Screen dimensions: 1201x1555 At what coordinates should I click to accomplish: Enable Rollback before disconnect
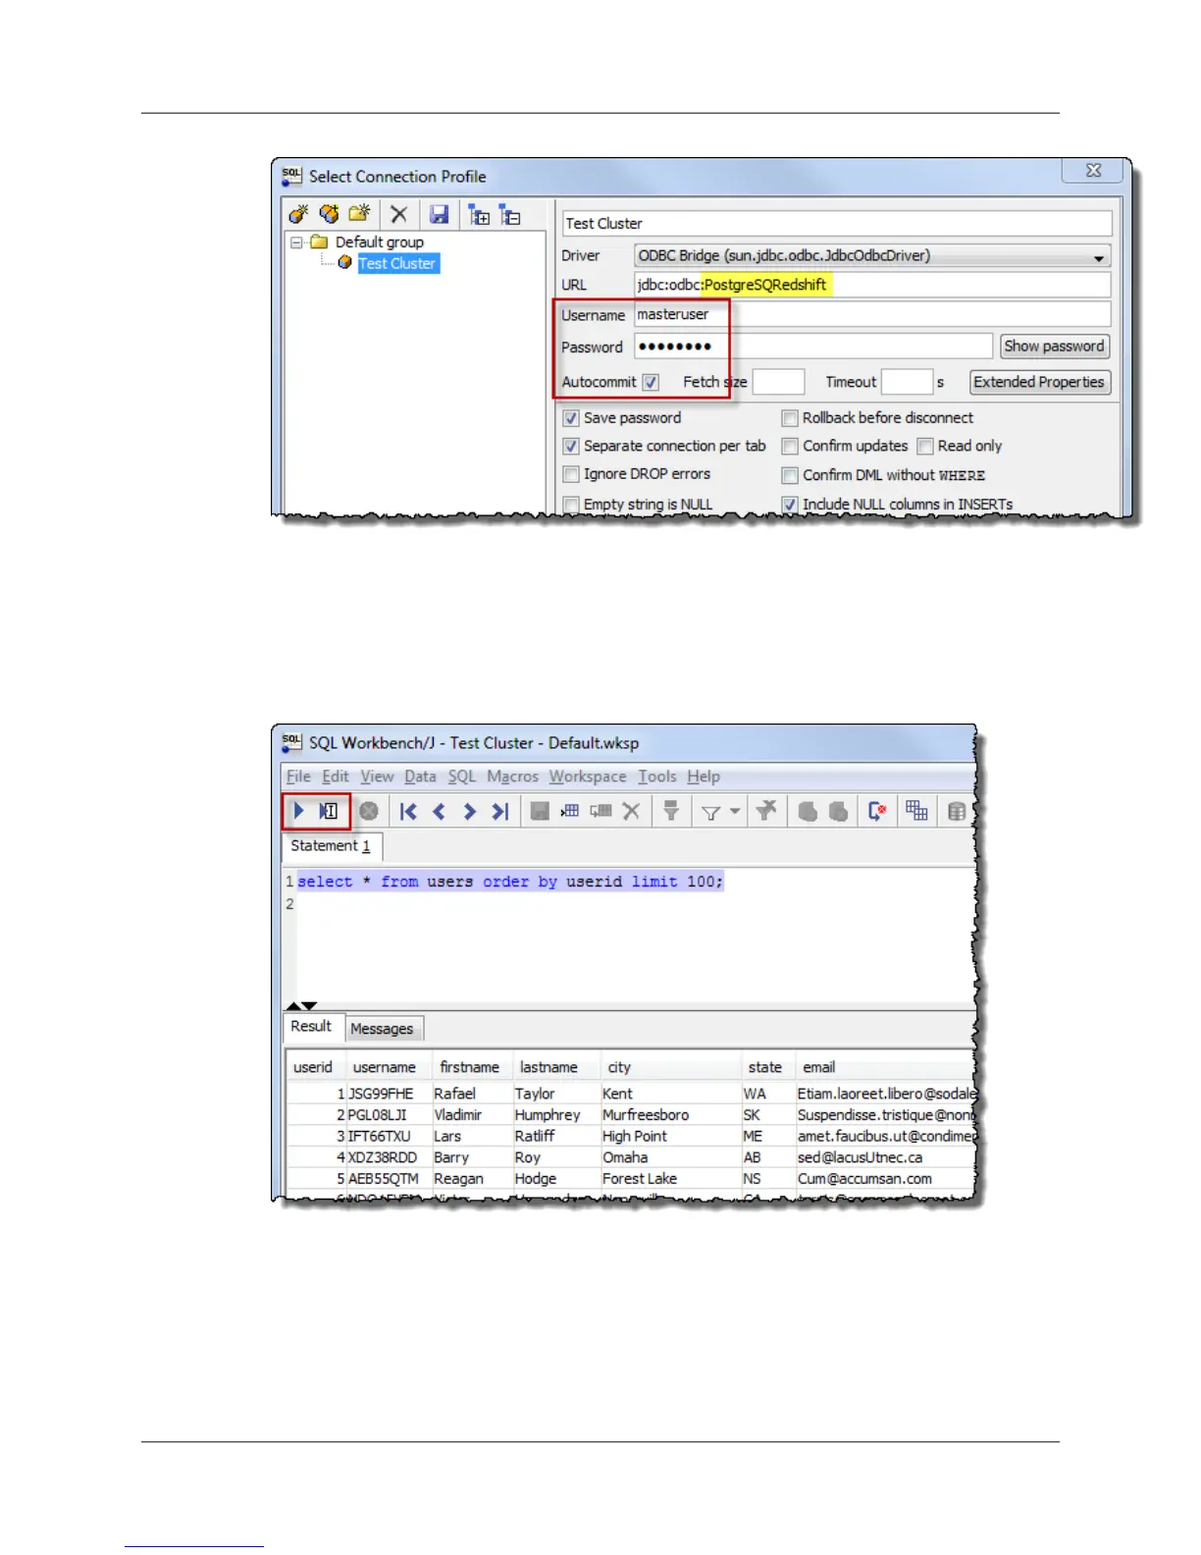pos(790,418)
